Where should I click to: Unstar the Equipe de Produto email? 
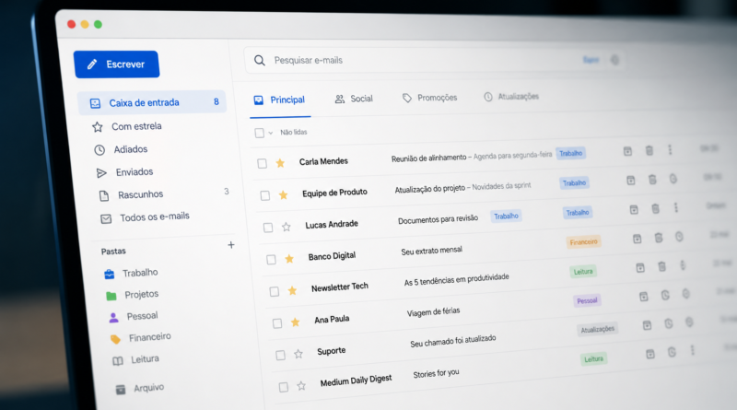pos(283,194)
